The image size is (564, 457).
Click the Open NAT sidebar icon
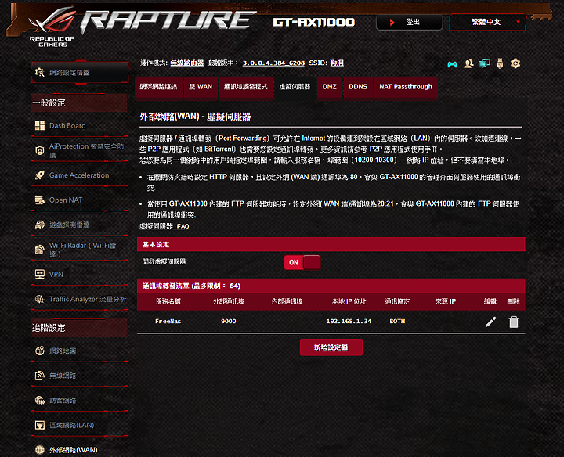(x=40, y=200)
